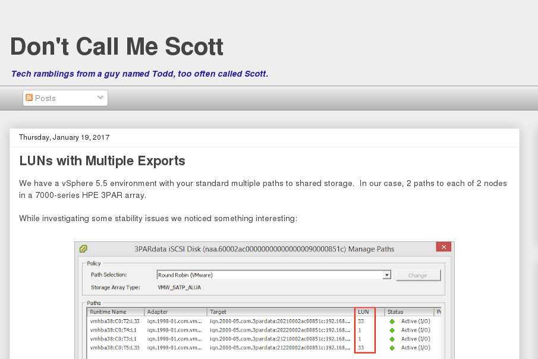Expand the Posts subscription dropdown

click(x=65, y=98)
